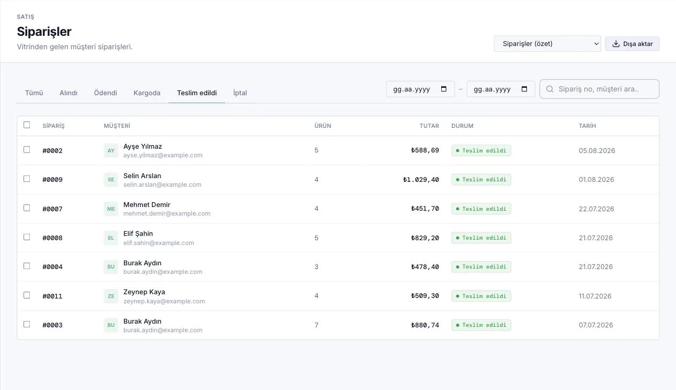This screenshot has width=676, height=390.
Task: Click the SİPARİŞ column header
Action: (x=53, y=126)
